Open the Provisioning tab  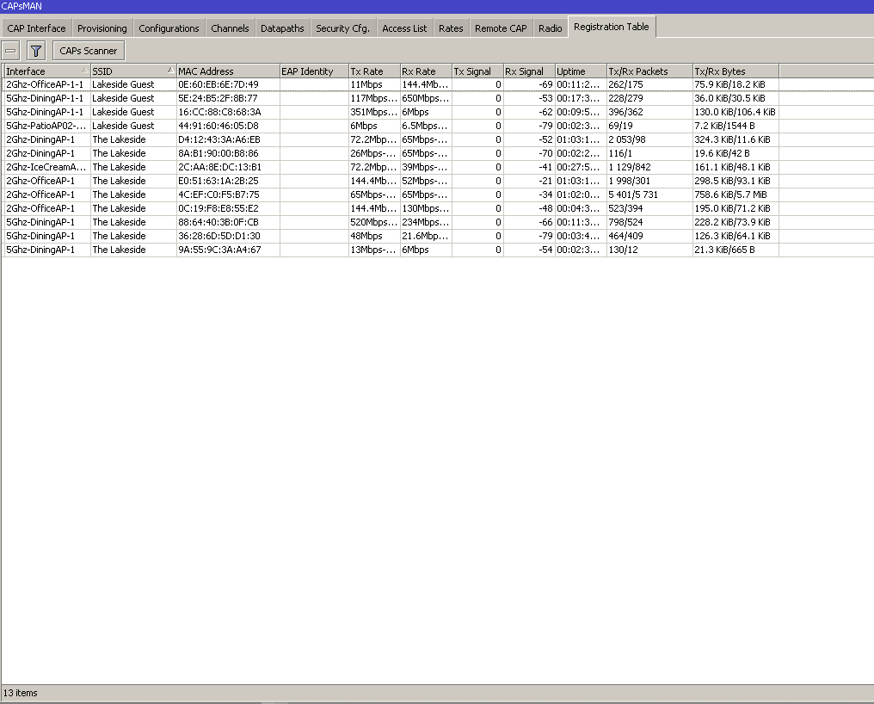pyautogui.click(x=102, y=27)
